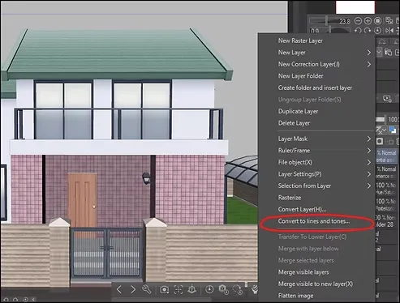Click the blue layer color icon

pyautogui.click(x=393, y=130)
